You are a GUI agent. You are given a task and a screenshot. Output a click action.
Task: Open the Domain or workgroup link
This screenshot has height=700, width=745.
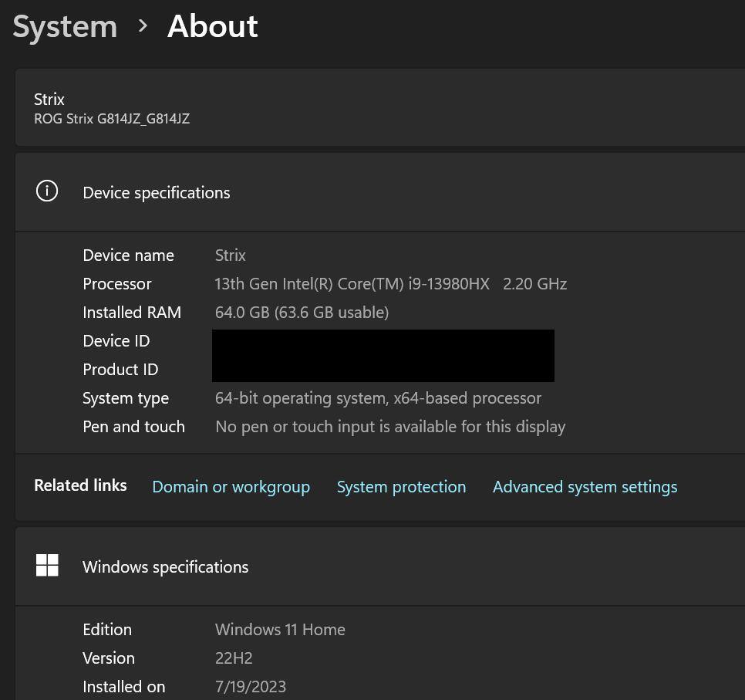coord(231,487)
